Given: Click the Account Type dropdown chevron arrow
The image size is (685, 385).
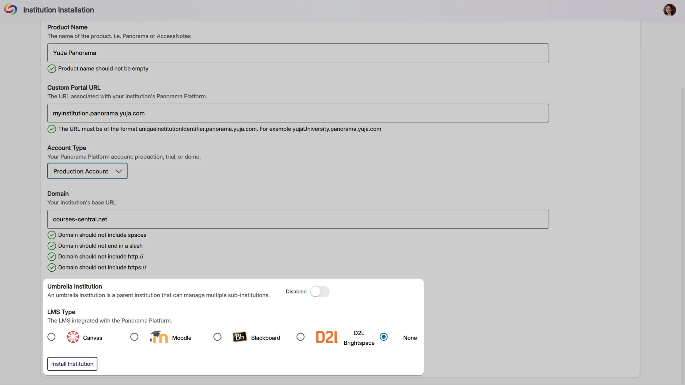Looking at the screenshot, I should (x=119, y=171).
